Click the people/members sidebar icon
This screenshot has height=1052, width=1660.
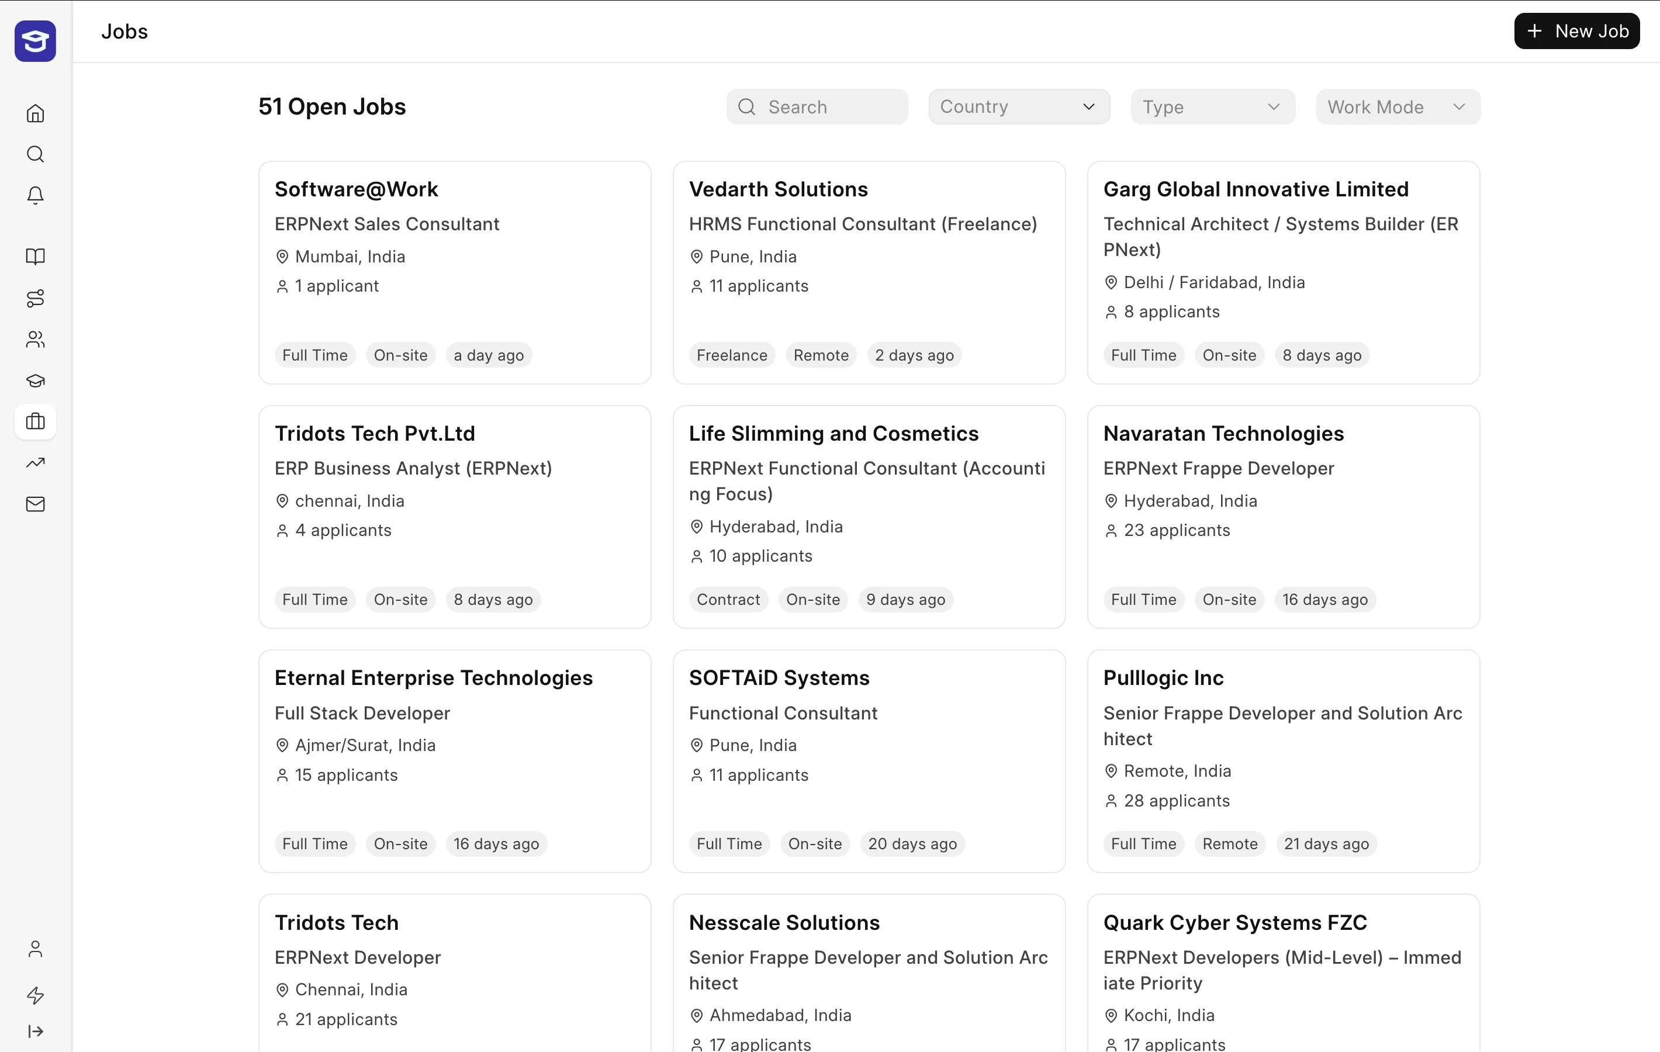point(35,339)
